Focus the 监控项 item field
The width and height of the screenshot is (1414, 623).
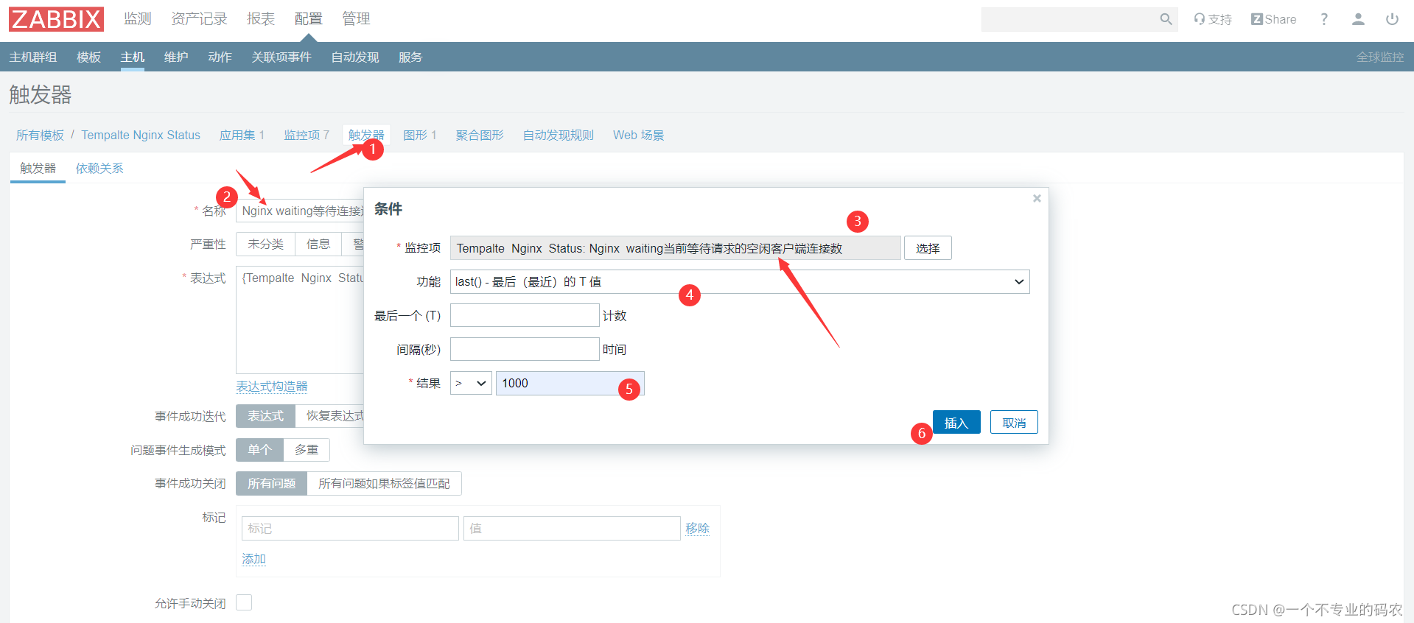point(675,248)
